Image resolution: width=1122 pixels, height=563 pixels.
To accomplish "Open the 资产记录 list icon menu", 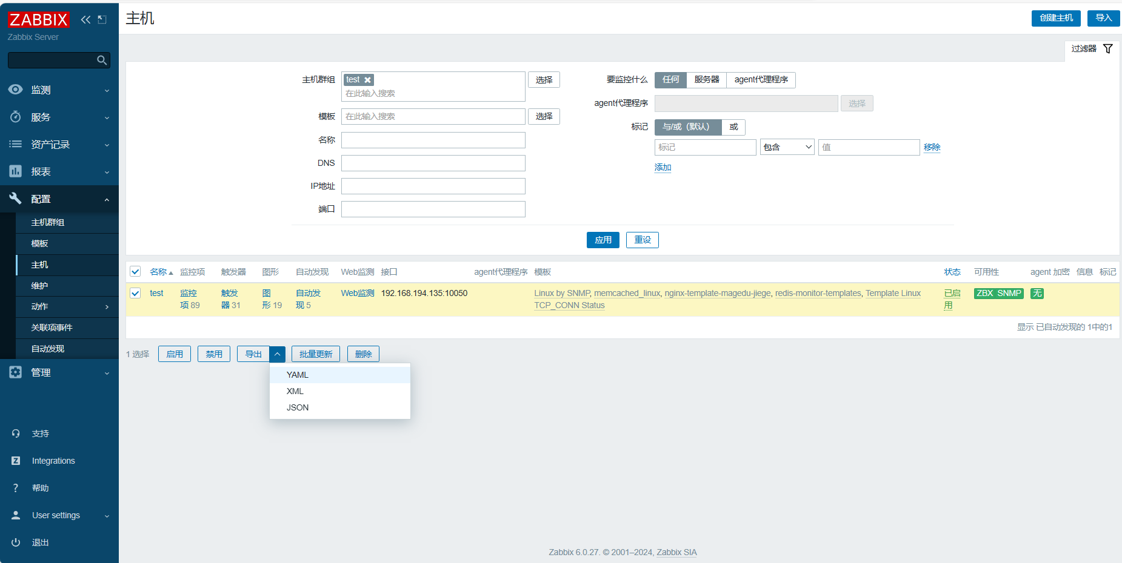I will pos(16,144).
